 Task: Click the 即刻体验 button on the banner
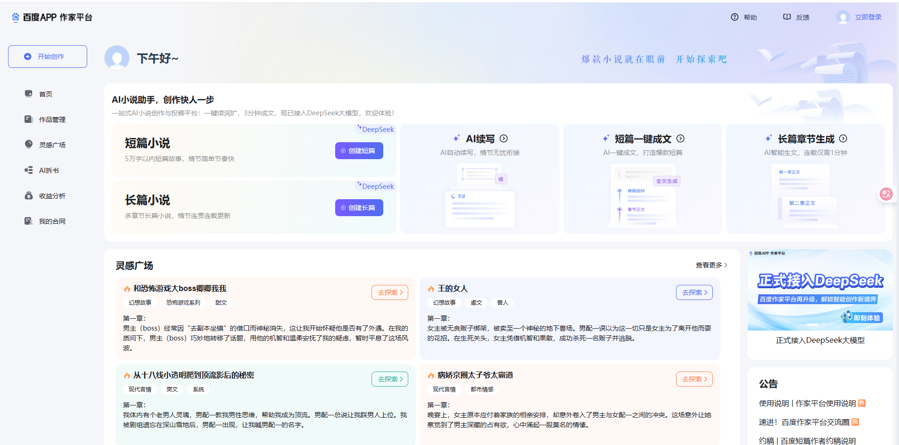coord(862,317)
